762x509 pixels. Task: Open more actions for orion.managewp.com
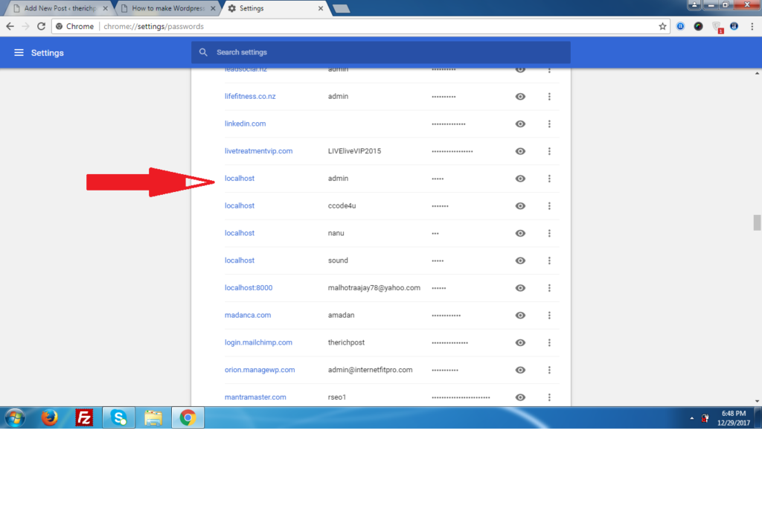click(x=549, y=370)
